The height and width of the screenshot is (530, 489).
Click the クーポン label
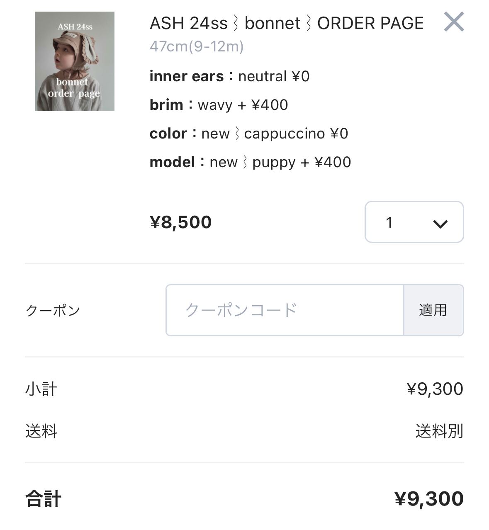[x=53, y=310]
